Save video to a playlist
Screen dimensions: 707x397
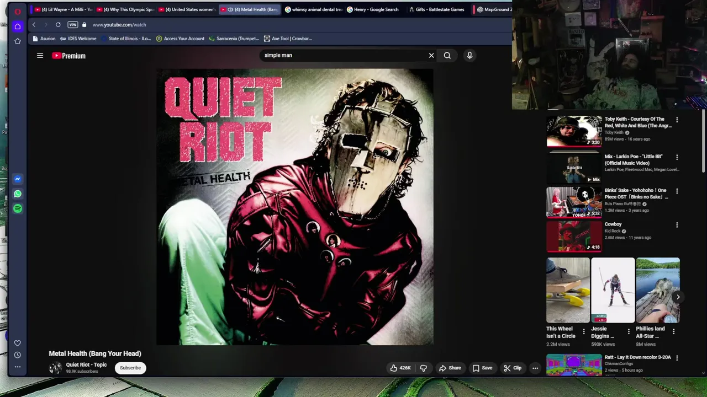(x=482, y=368)
